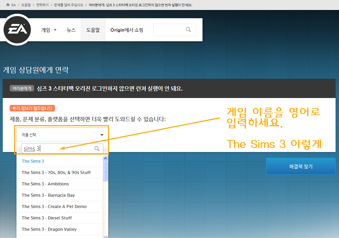
Task: Select The Sims 3 - Ambitions
Action: click(59, 184)
